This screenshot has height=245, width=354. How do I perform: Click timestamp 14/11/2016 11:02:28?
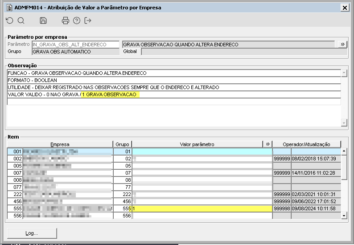tap(316, 173)
